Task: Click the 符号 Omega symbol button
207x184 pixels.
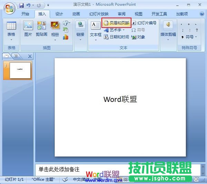Action: (138, 30)
